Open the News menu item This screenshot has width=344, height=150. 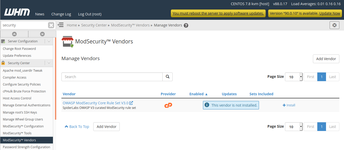pos(40,14)
